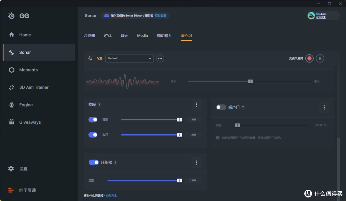Toggle the 击打 noise reduction switch

pyautogui.click(x=93, y=135)
